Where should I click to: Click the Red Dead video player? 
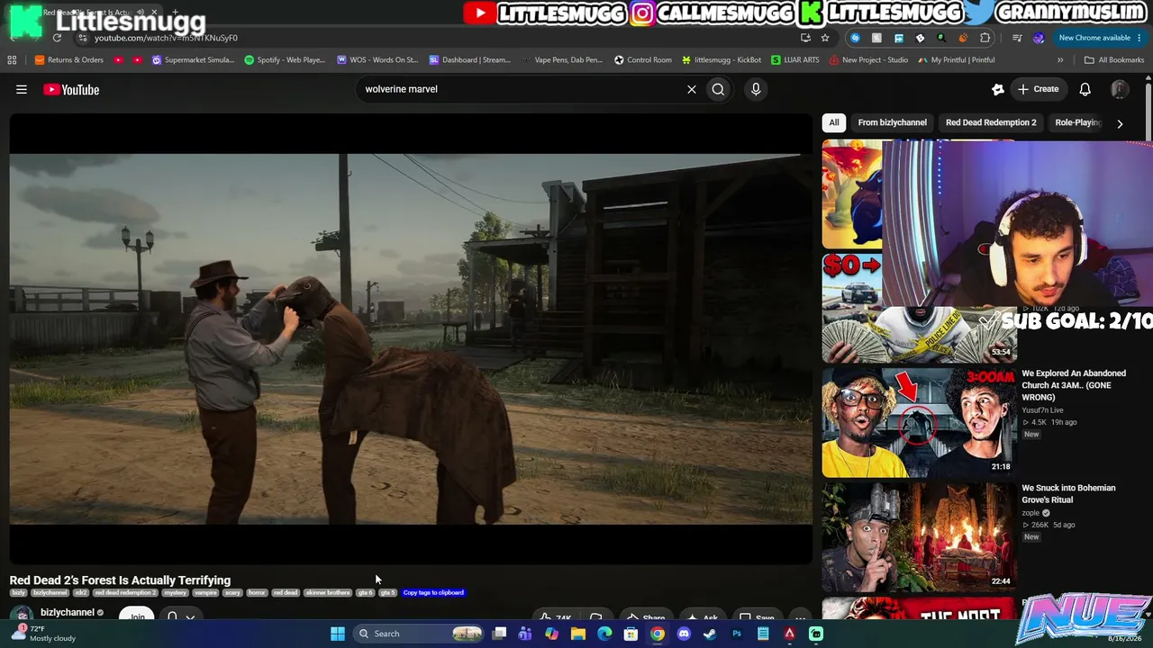(411, 338)
